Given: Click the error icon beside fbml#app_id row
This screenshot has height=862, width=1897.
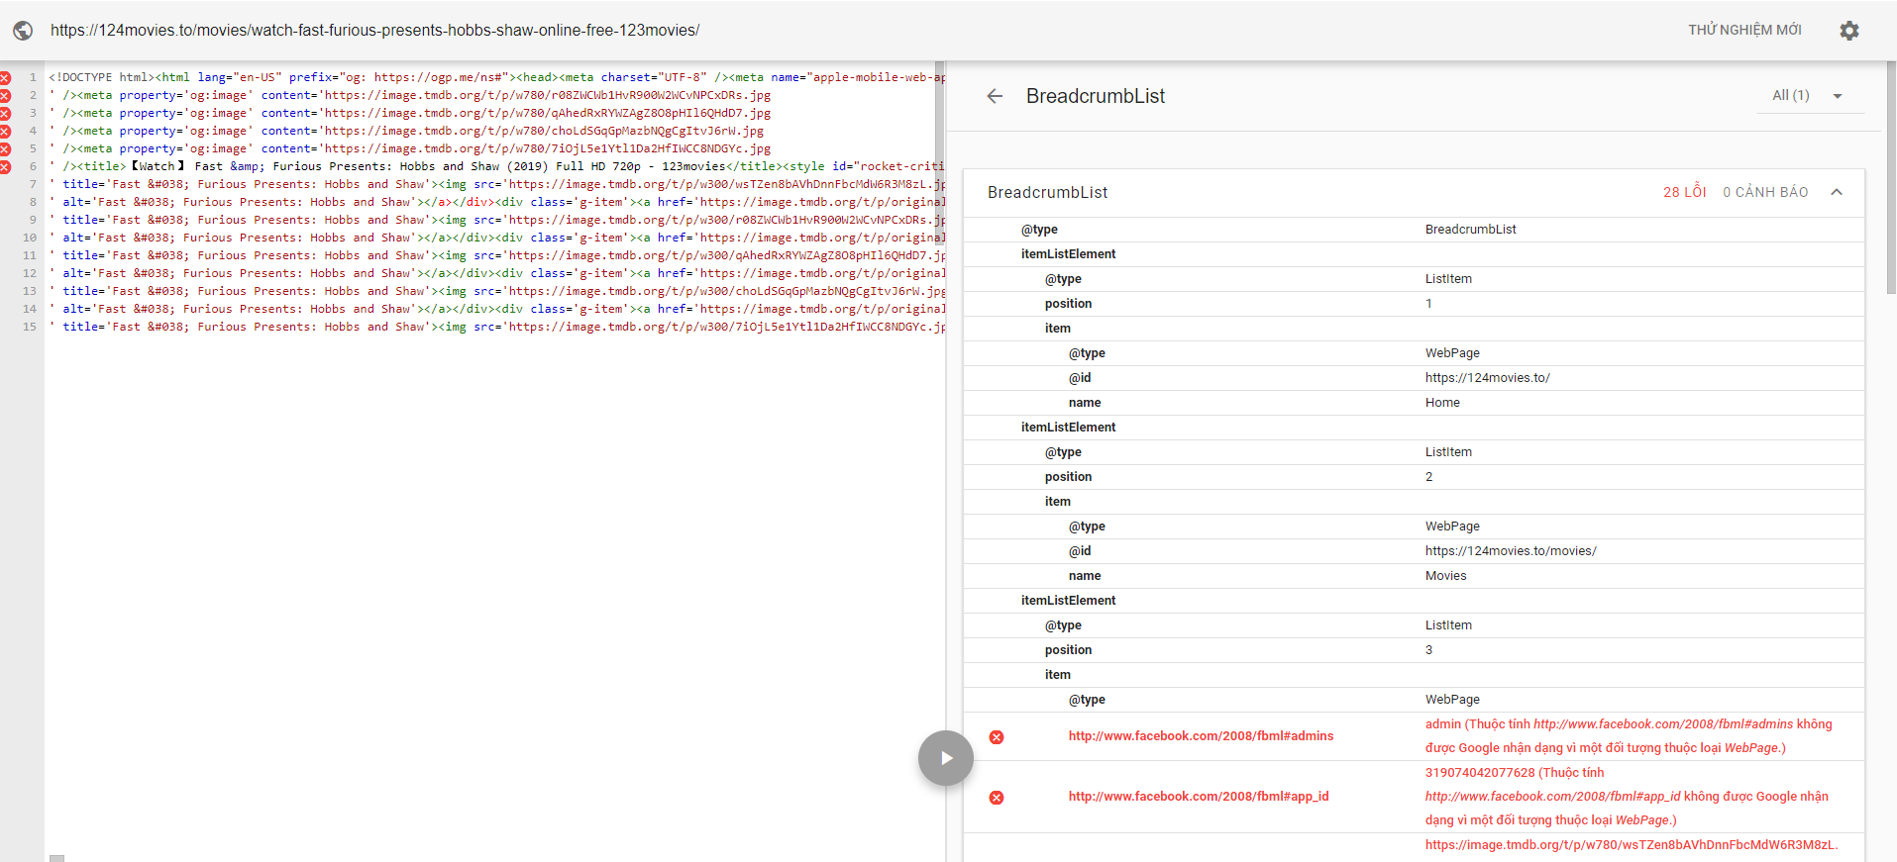Looking at the screenshot, I should [997, 798].
